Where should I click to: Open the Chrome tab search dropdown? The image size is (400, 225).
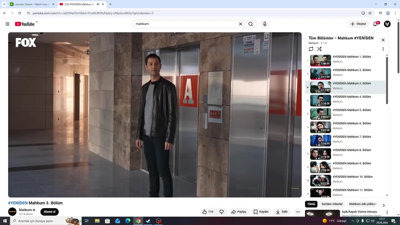tap(4, 4)
